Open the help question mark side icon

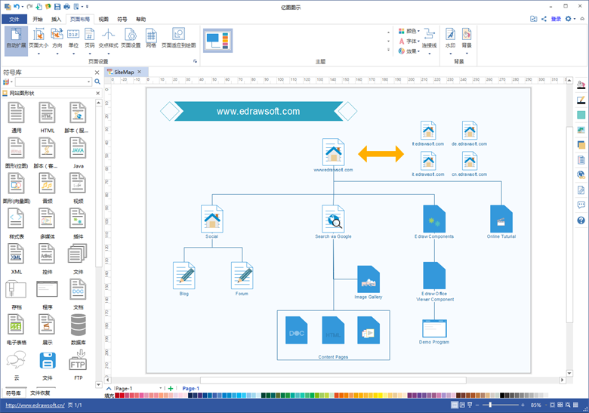pyautogui.click(x=581, y=220)
